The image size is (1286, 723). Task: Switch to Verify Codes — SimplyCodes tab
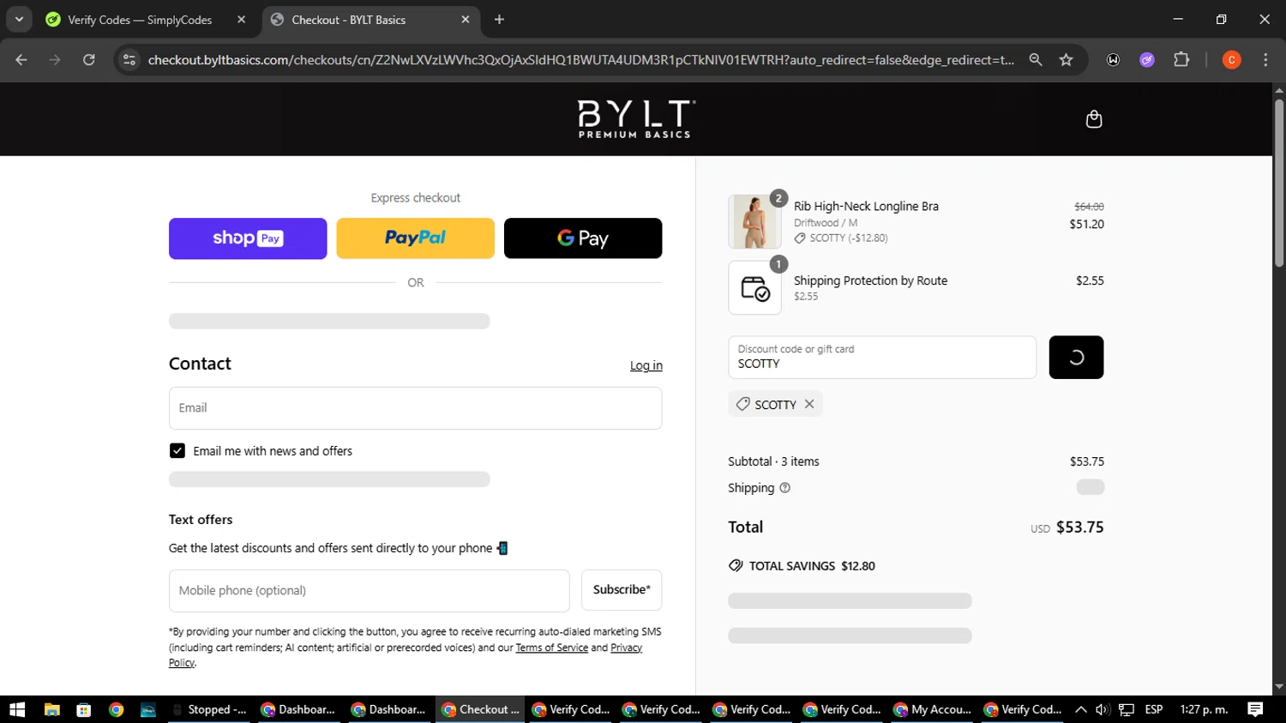click(x=140, y=20)
